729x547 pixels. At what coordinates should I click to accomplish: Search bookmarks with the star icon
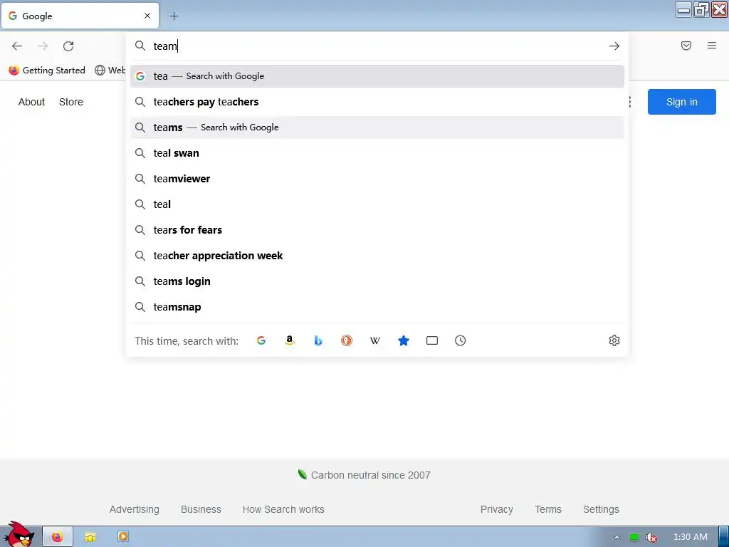tap(404, 340)
